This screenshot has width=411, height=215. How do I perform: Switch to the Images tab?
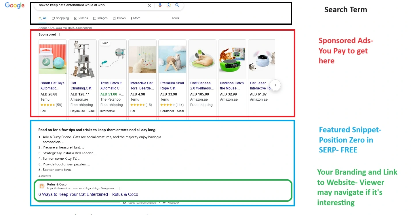(x=100, y=18)
